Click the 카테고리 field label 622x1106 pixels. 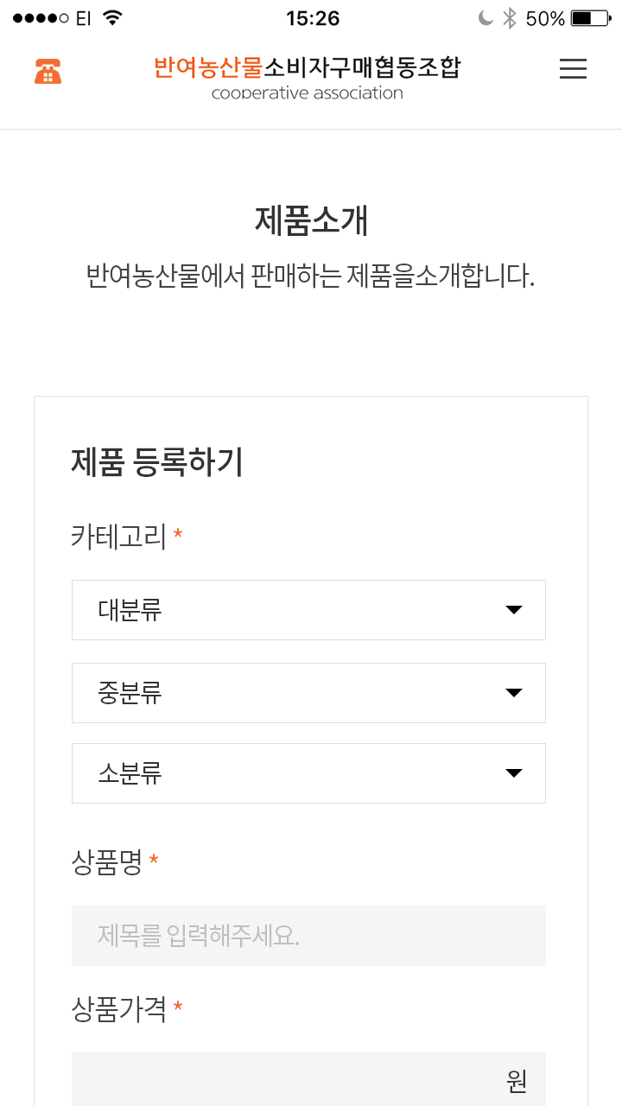click(118, 537)
